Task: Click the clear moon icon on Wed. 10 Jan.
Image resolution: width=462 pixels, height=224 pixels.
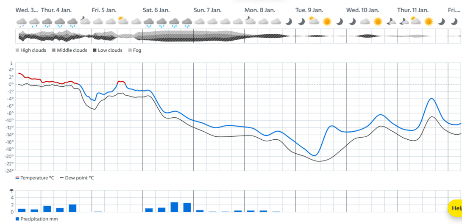Action: 352,22
